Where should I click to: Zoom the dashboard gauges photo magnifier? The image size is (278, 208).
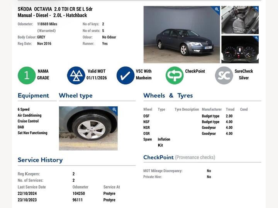[x=256, y=38]
